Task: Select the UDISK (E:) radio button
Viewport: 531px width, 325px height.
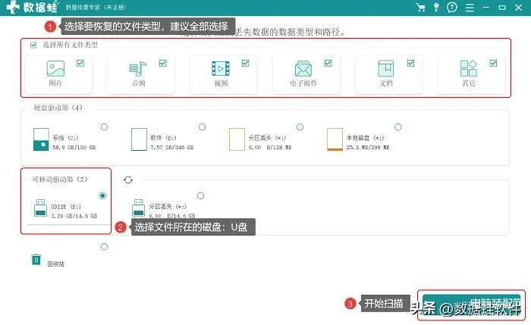Action: (x=102, y=195)
